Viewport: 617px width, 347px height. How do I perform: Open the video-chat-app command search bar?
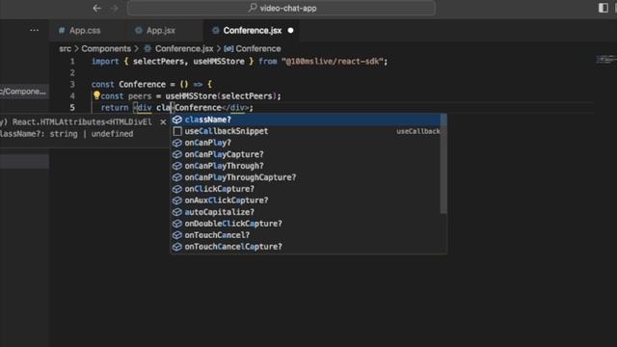tap(282, 8)
